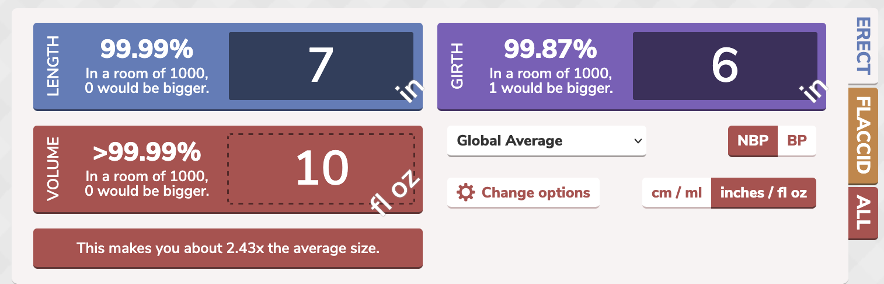
Task: Click the Global Average dropdown chevron
Action: 638,141
